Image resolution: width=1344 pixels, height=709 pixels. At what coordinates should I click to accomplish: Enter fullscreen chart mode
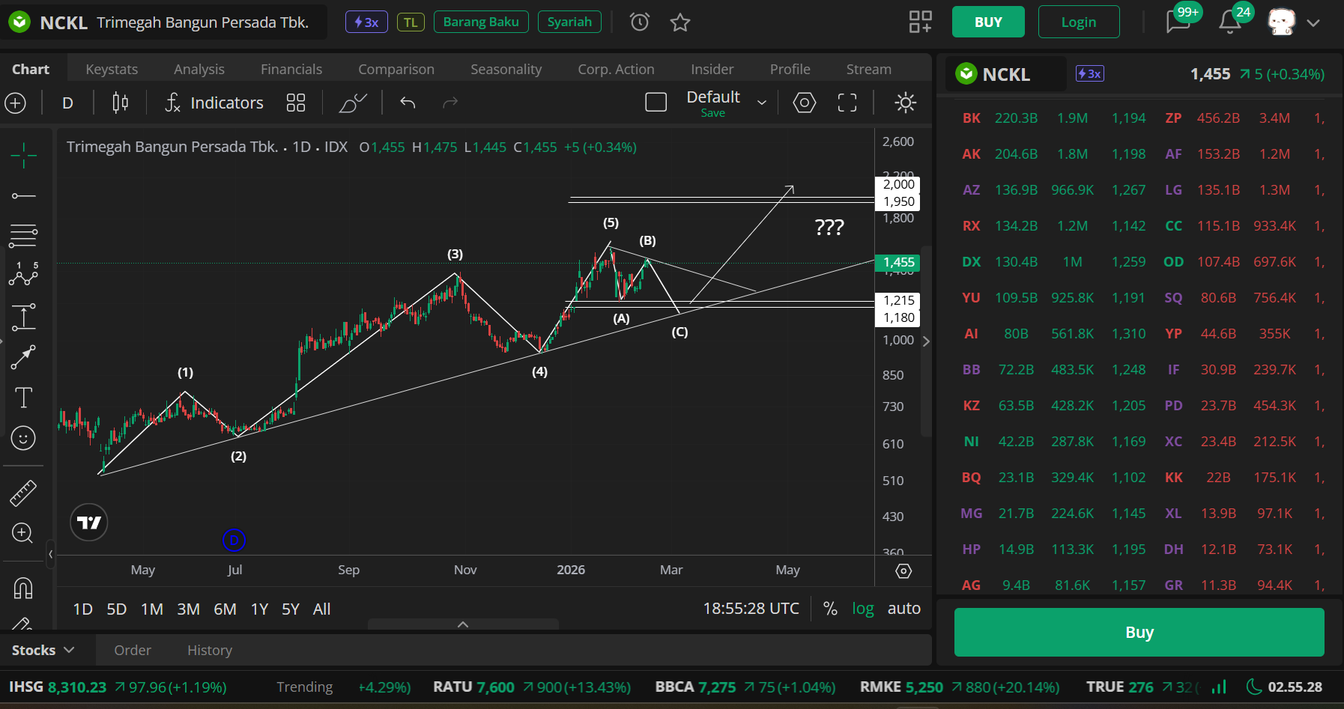[847, 103]
